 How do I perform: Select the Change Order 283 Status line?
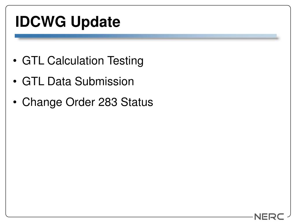pos(88,102)
